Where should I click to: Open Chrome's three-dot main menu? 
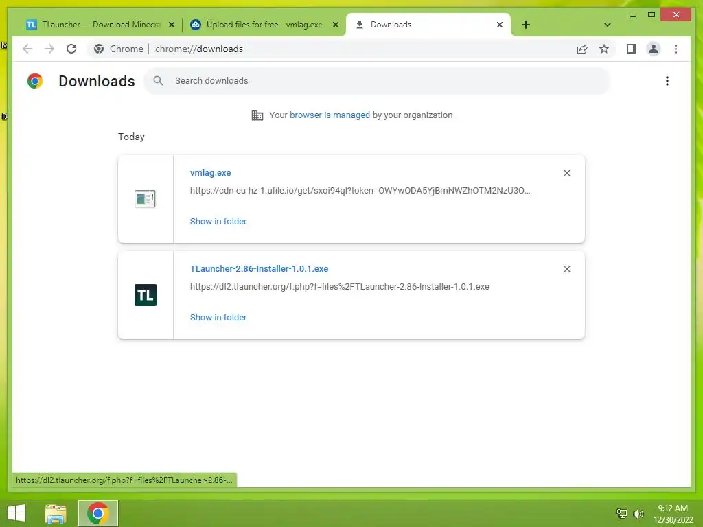click(x=676, y=49)
